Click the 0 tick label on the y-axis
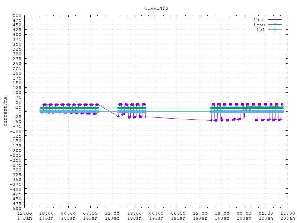 20,111
